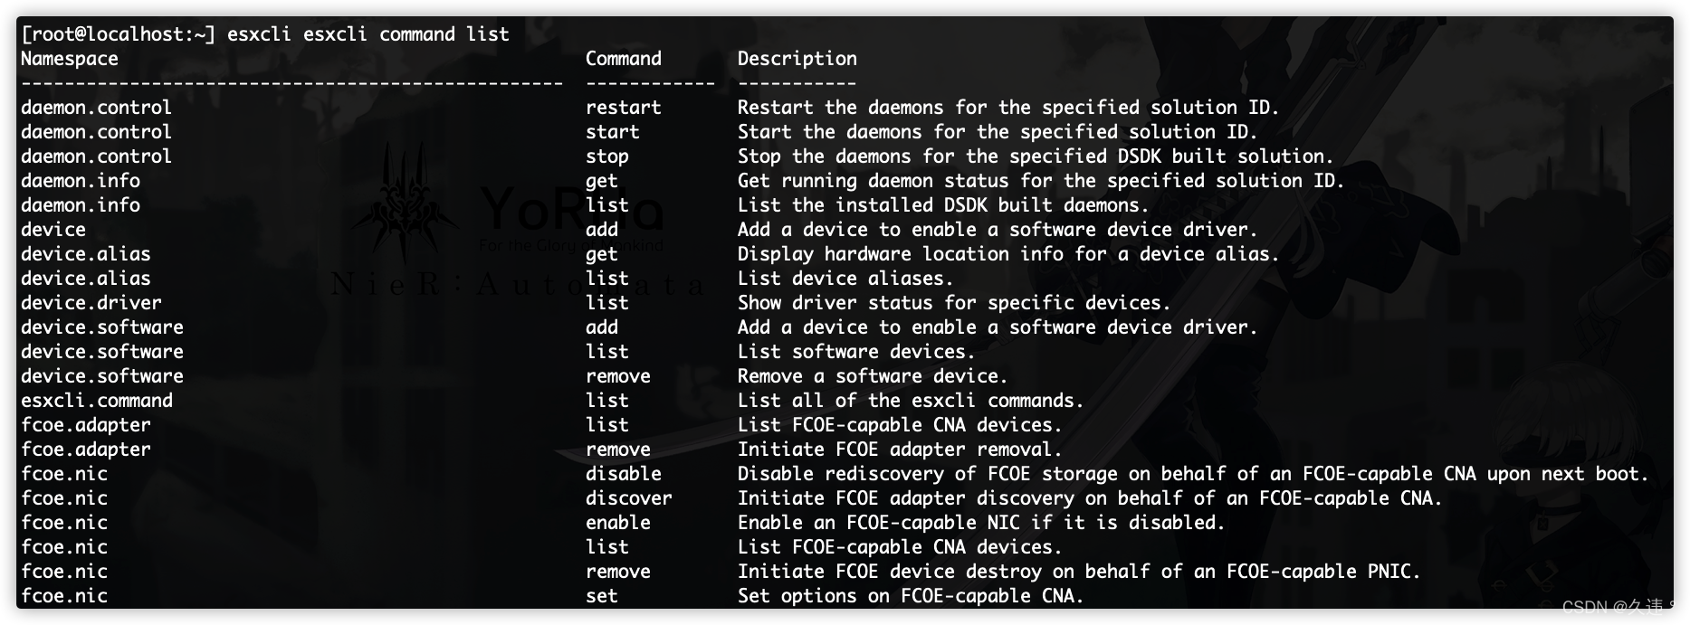Image resolution: width=1690 pixels, height=625 pixels.
Task: Click 'Initiate FCOE adapter removal' description
Action: click(900, 450)
